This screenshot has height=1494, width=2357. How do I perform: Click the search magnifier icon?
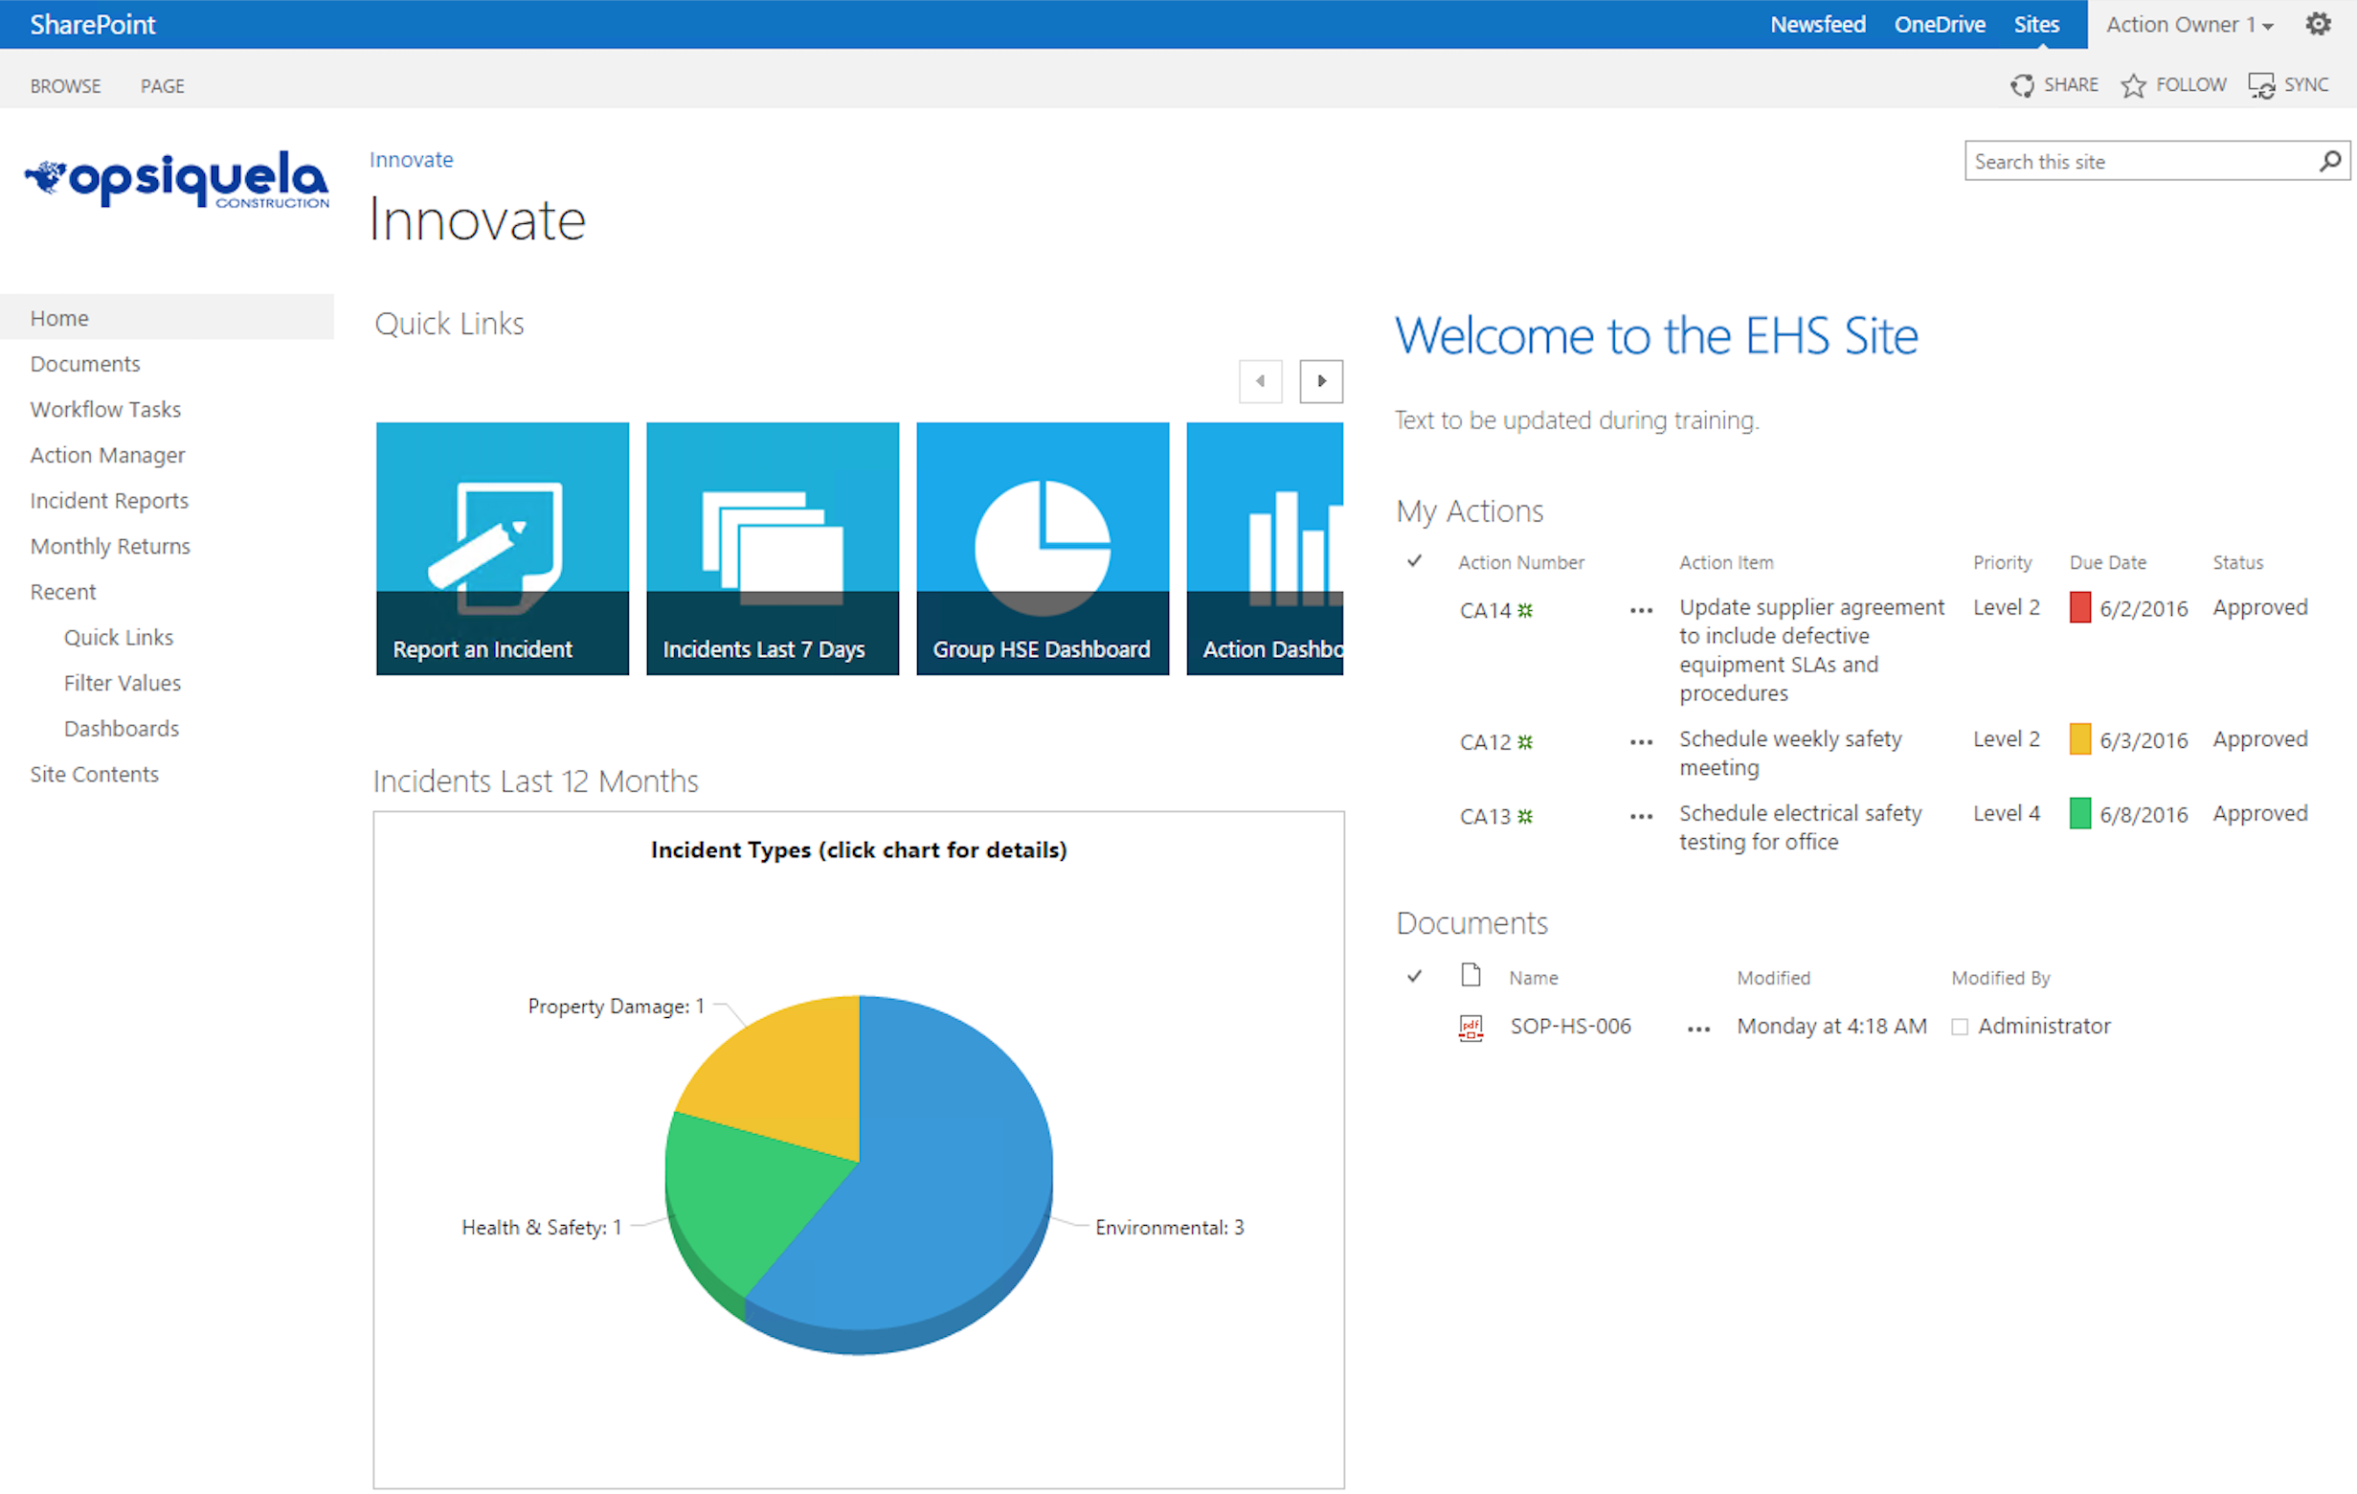2329,162
